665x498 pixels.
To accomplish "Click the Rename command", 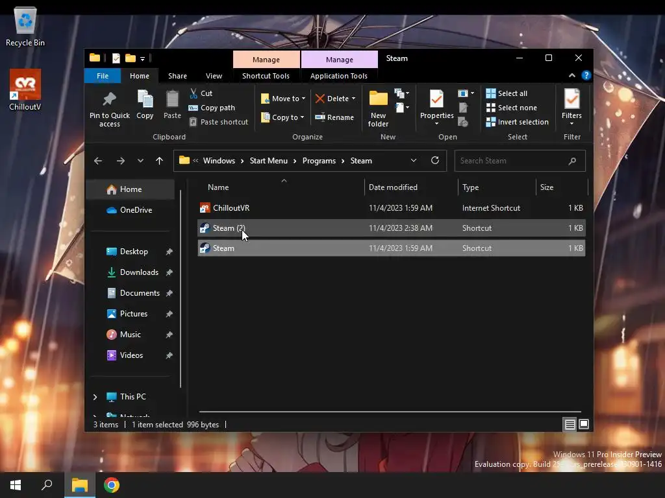I will click(334, 117).
